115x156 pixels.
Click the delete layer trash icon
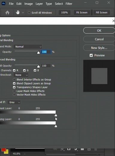tap(96, 149)
